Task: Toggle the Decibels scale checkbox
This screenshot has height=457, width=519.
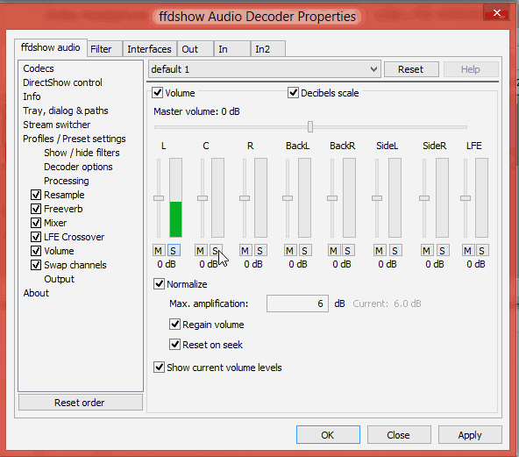Action: tap(293, 93)
